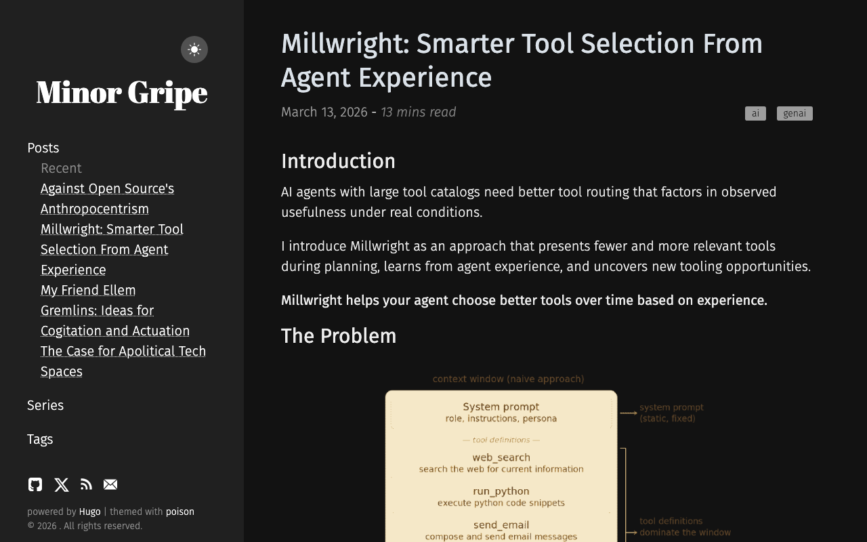
Task: Visit the Hugo link in footer
Action: click(x=89, y=512)
